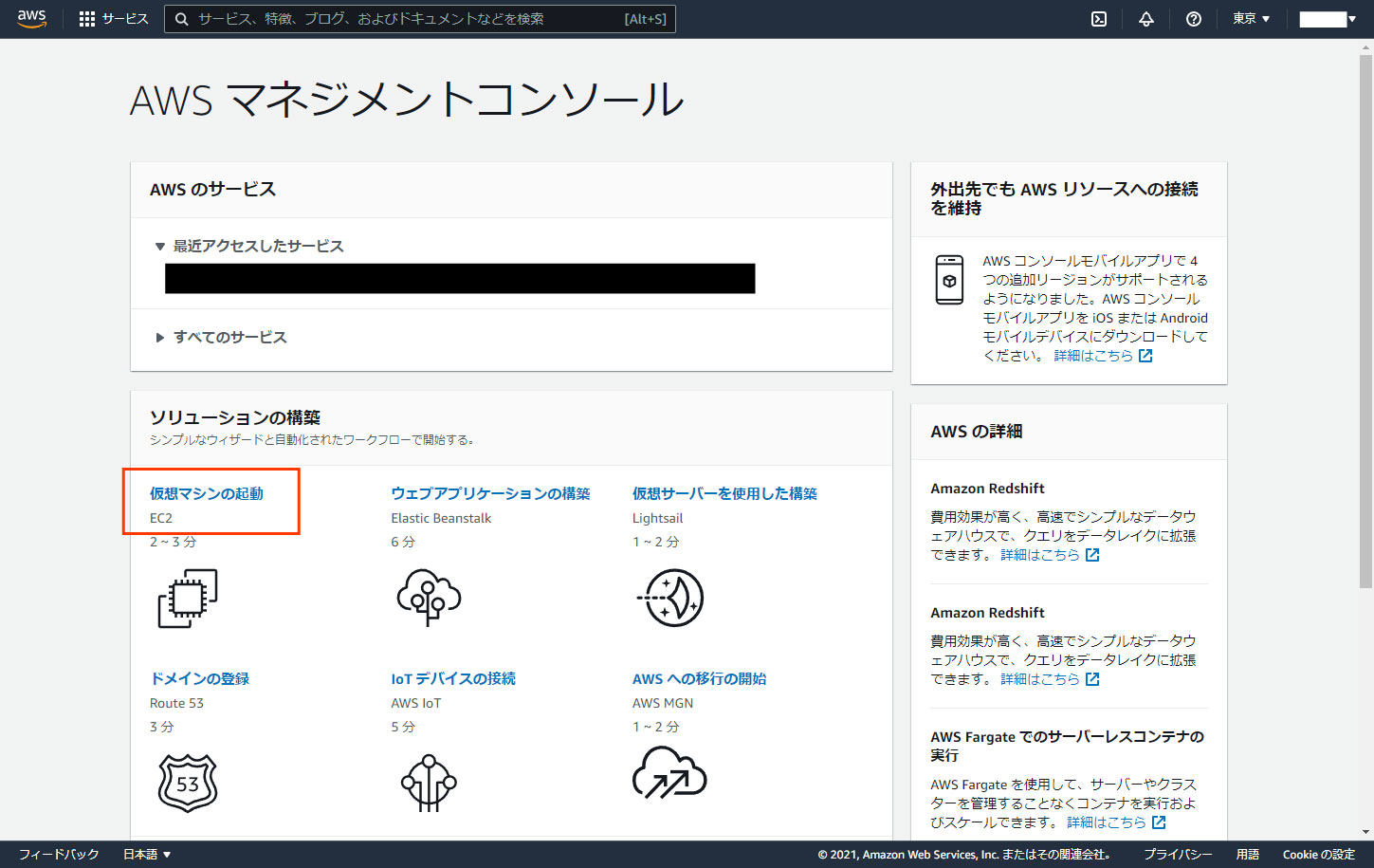This screenshot has width=1374, height=868.
Task: Open the 日本語 language selector
Action: pos(147,854)
